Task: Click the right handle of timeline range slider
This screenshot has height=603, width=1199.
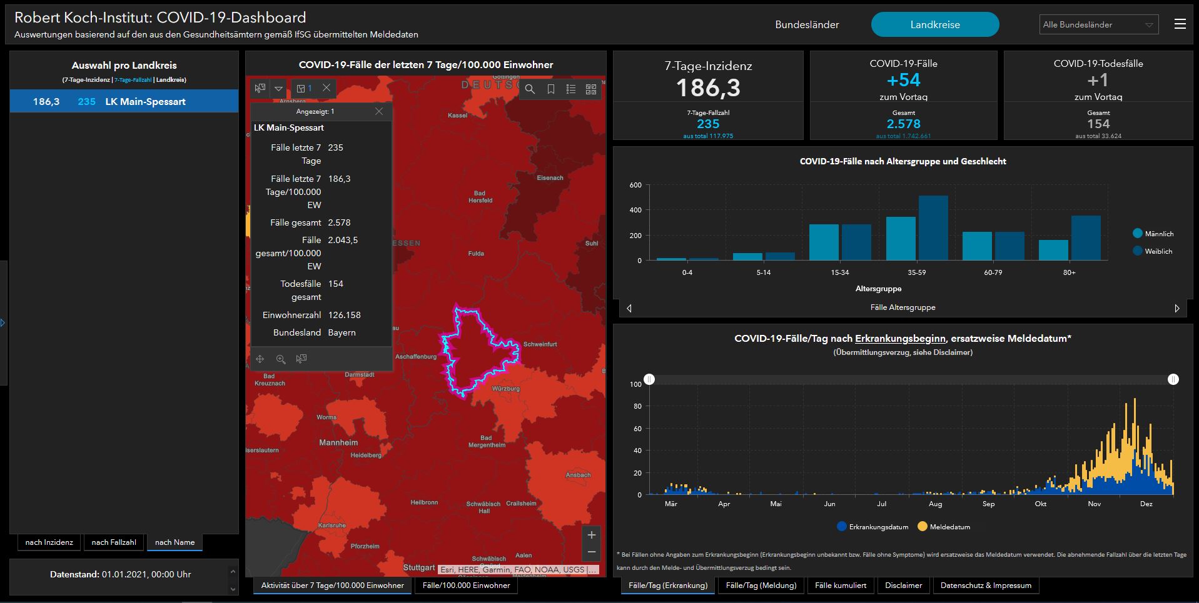Action: pyautogui.click(x=1173, y=379)
